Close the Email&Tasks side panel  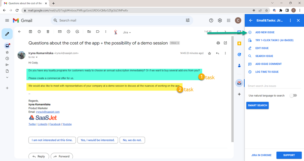(x=298, y=20)
